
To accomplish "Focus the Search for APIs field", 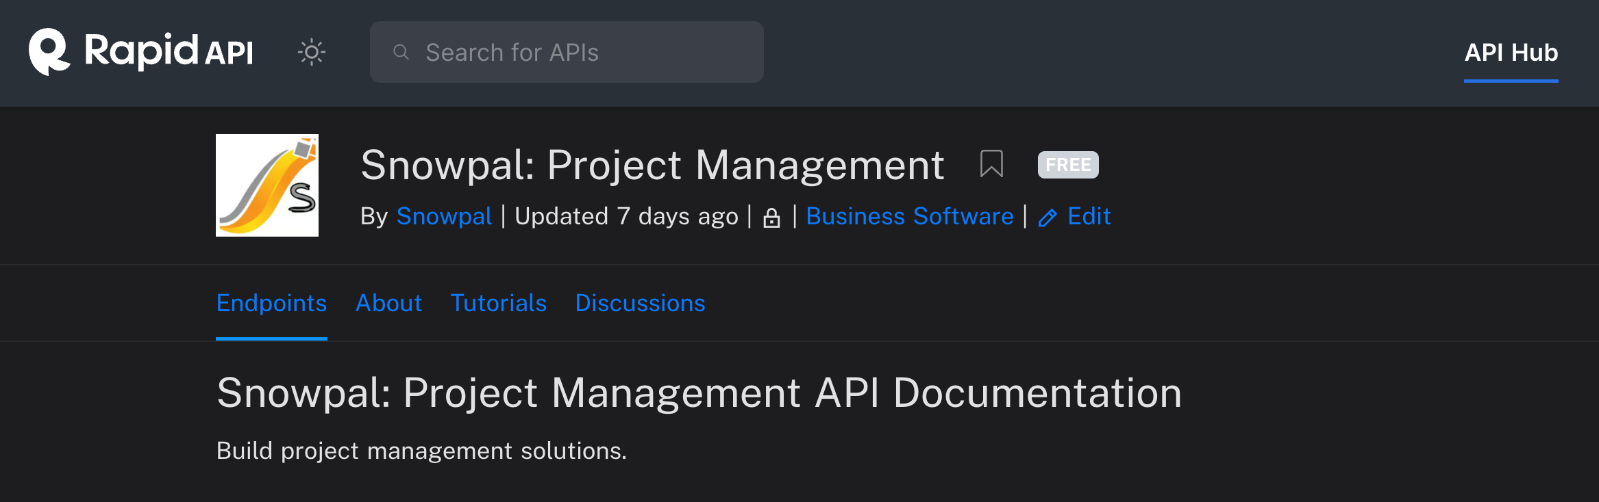I will click(x=567, y=52).
